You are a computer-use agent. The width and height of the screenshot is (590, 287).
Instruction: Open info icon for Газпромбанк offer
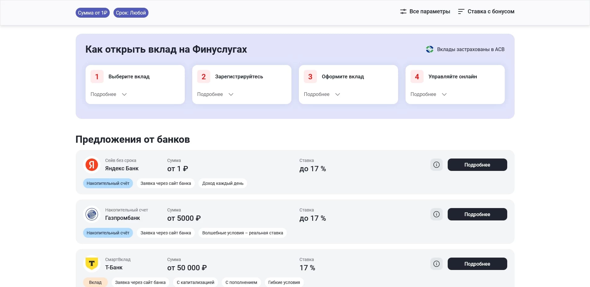tap(437, 214)
